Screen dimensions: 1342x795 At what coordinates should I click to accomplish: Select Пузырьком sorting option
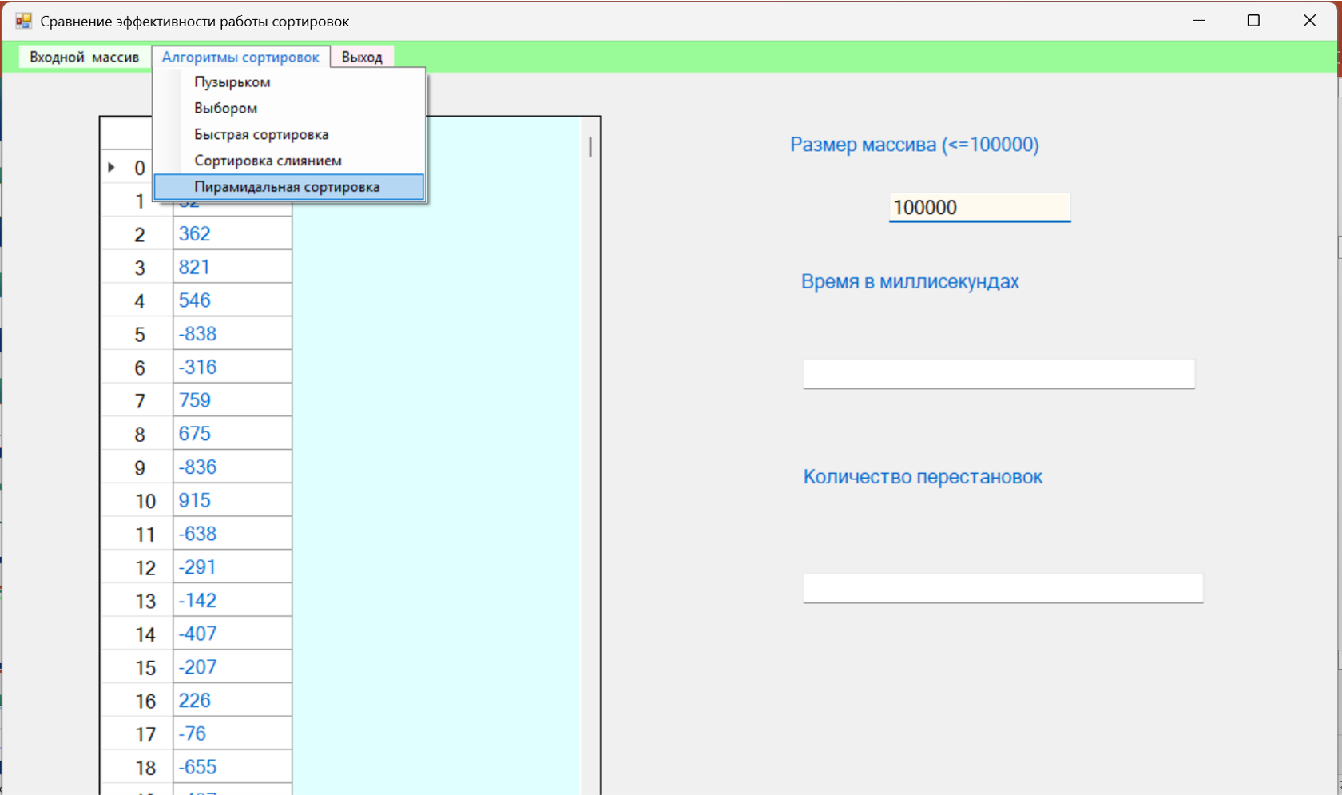click(x=232, y=82)
